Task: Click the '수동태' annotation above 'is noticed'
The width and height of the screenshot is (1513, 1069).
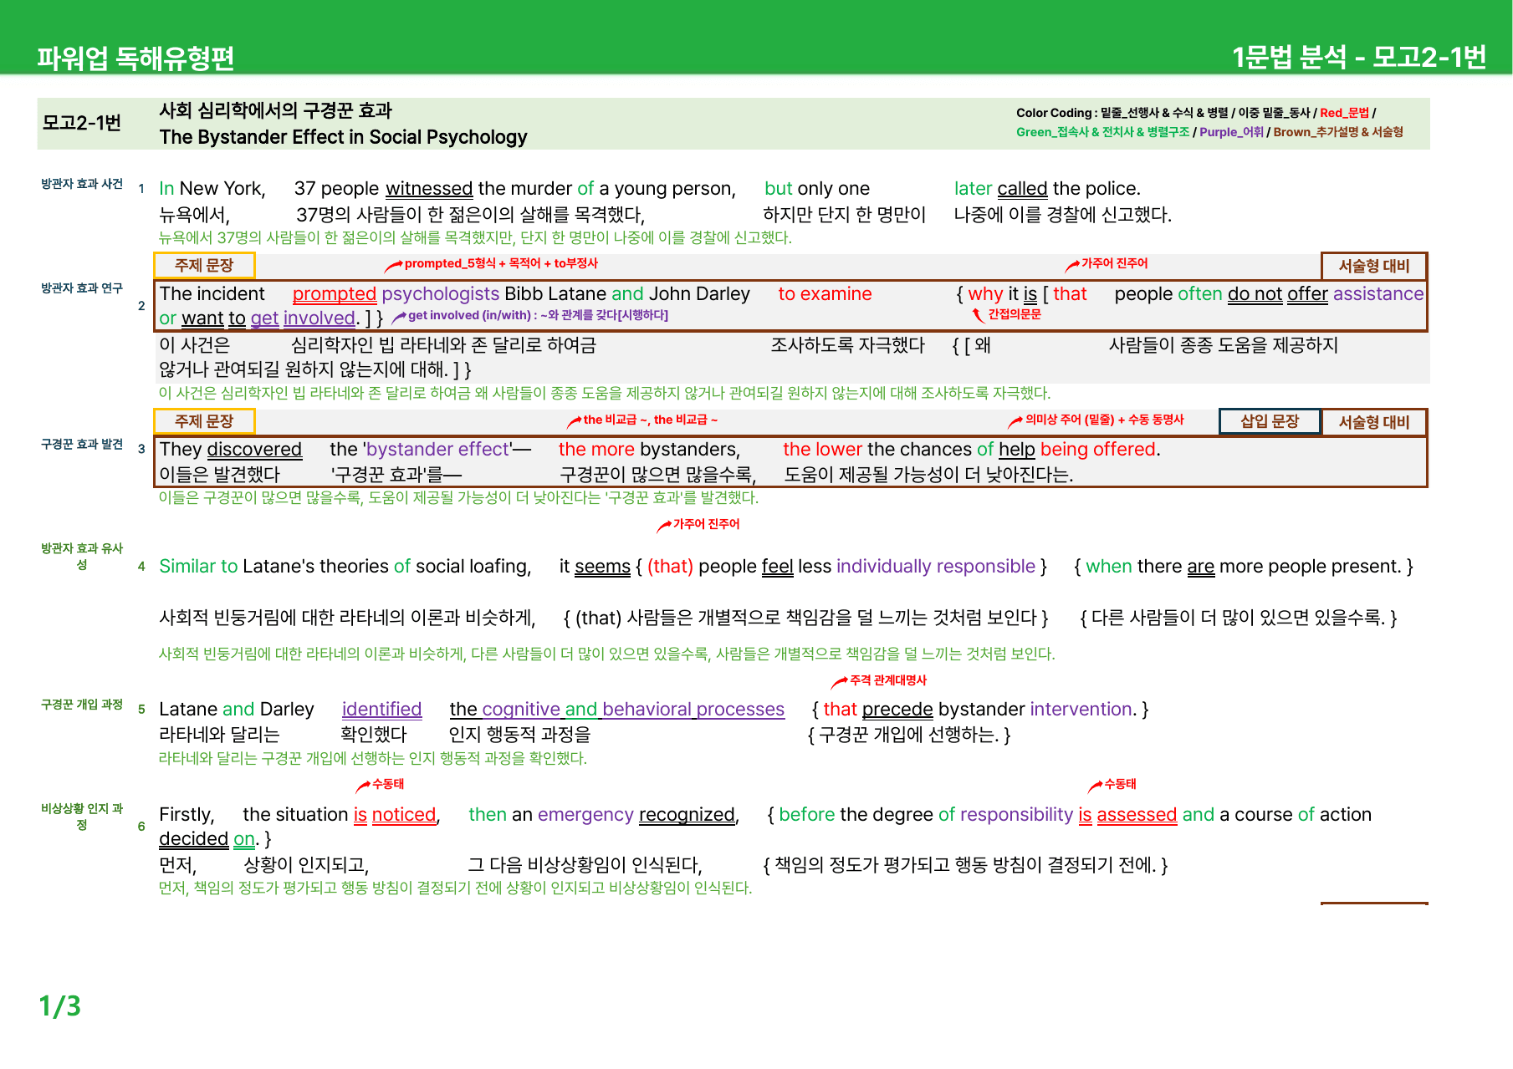Action: 387,785
